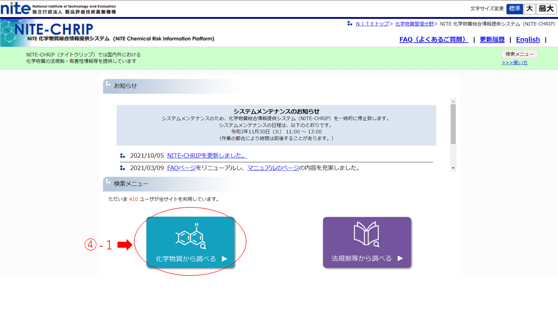The height and width of the screenshot is (332, 558).
Task: Click the molecule icon on the teal tile
Action: coord(190,236)
